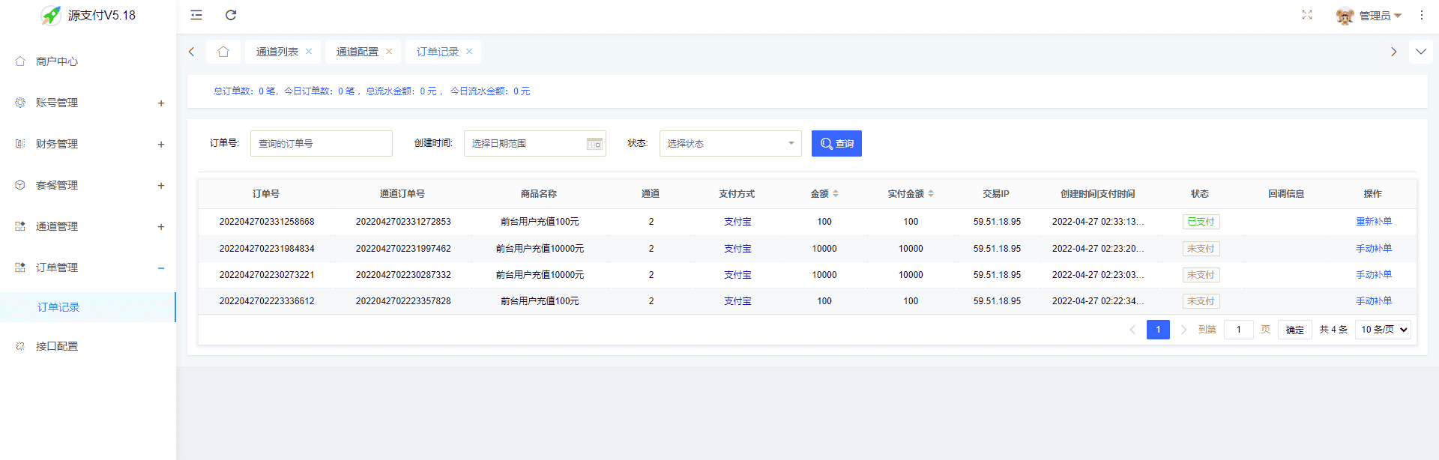This screenshot has height=460, width=1439.
Task: Click the 财务管理 sidebar icon
Action: tap(20, 144)
